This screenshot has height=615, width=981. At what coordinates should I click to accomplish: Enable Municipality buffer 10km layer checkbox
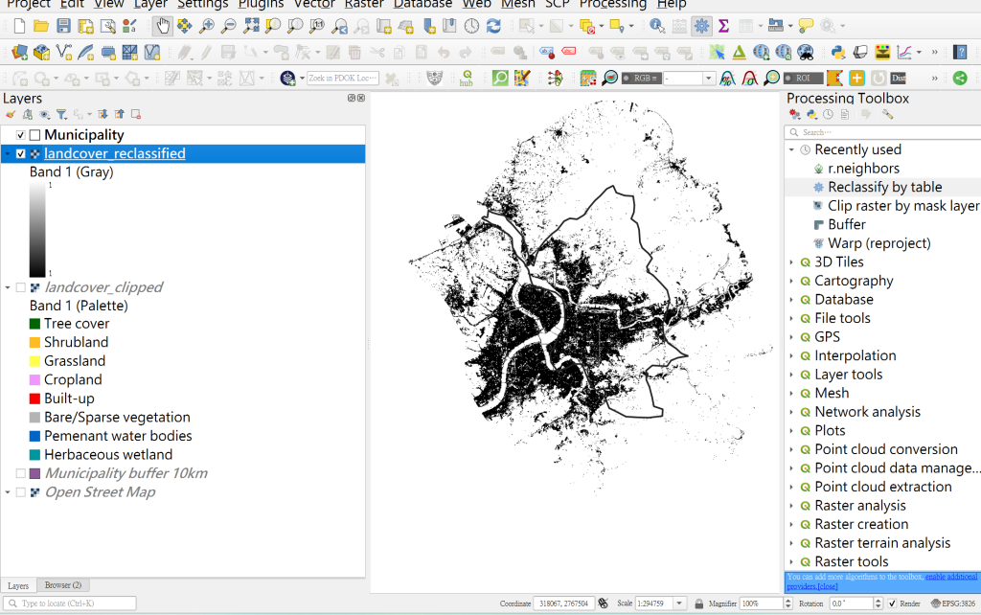(21, 473)
